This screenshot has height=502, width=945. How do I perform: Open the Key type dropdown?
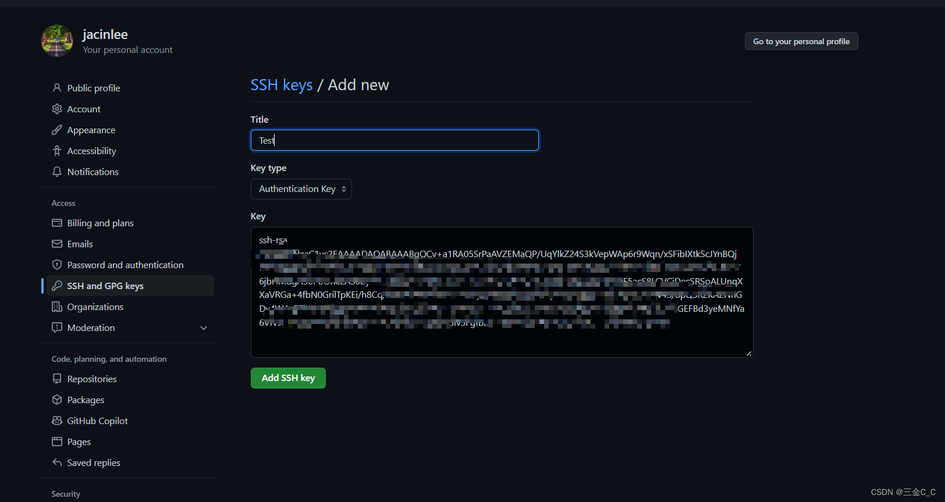point(301,189)
